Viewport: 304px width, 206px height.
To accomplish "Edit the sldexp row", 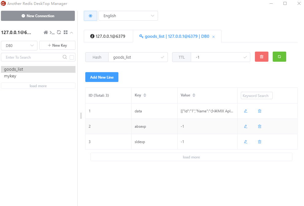I will point(246,142).
